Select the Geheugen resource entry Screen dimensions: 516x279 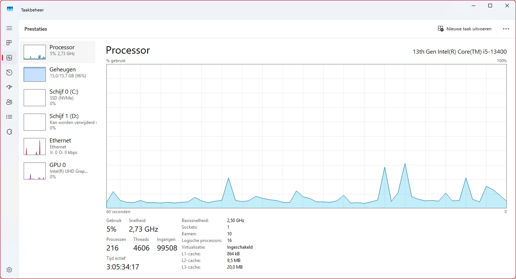[58, 74]
